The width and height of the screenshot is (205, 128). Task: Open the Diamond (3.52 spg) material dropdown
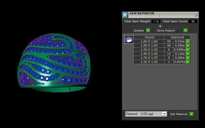pyautogui.click(x=164, y=114)
